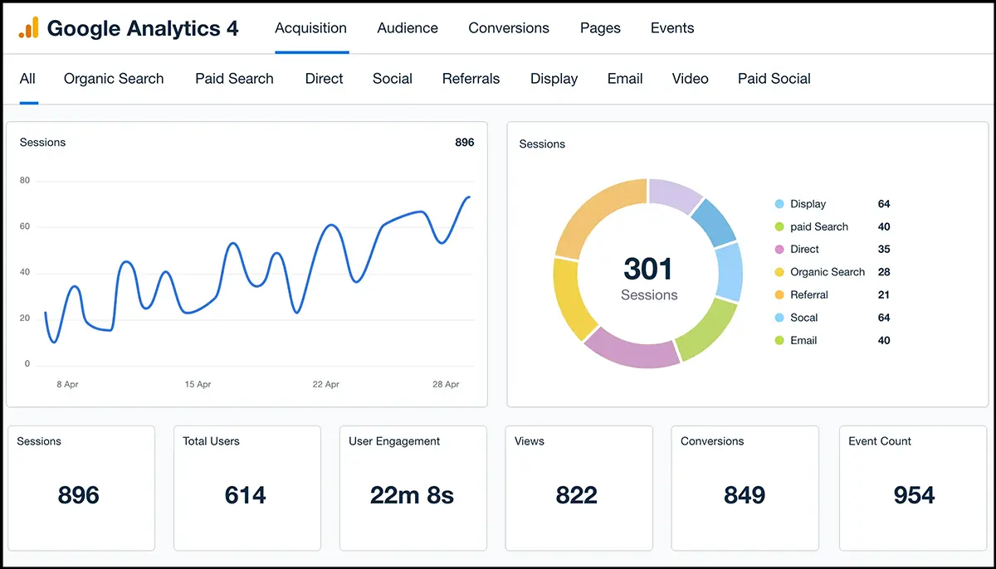This screenshot has width=996, height=569.
Task: Click the Display legend color dot
Action: click(x=779, y=204)
